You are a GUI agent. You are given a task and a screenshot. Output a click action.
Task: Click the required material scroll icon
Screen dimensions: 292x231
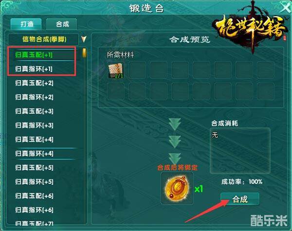click(116, 71)
